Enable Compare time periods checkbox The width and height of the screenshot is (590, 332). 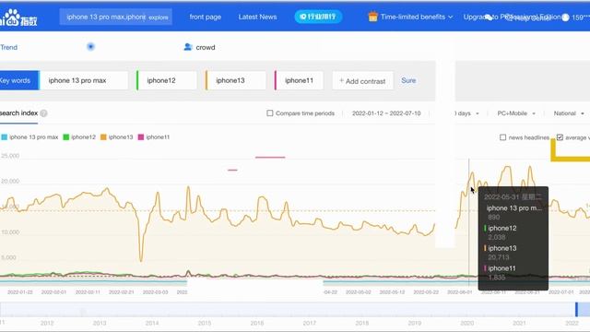(x=270, y=113)
